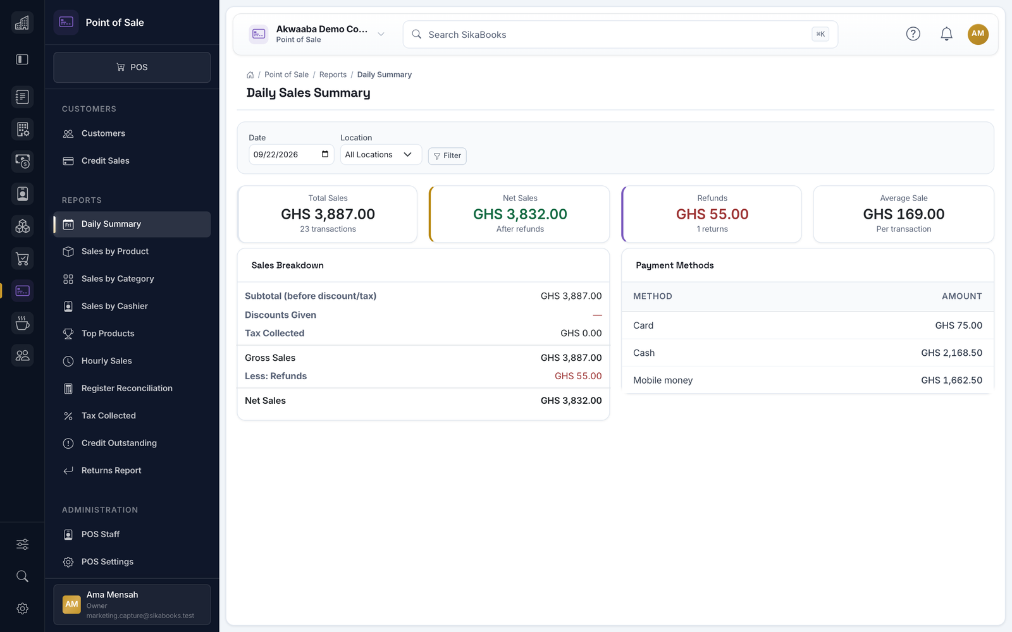This screenshot has height=632, width=1012.
Task: Open the coffee cup restaurant icon
Action: pos(22,323)
